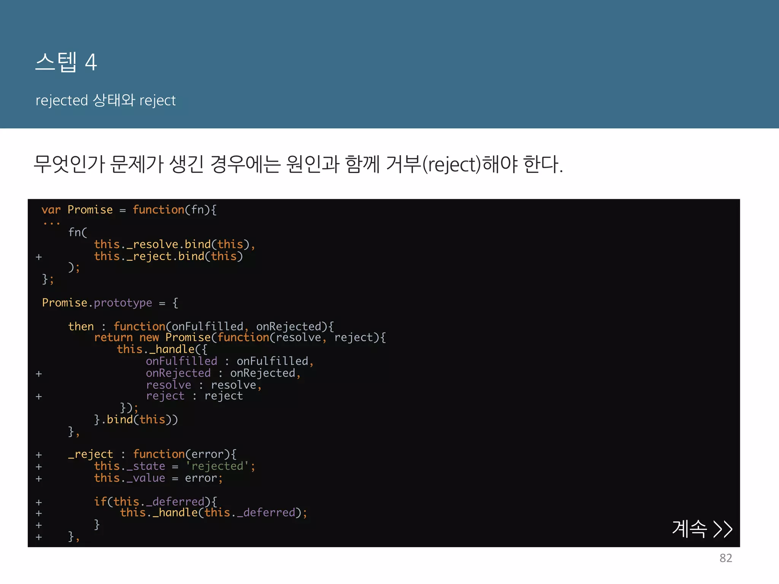Click the plus marker beside reject : reject
Screen dimensions: 779x584
point(39,397)
